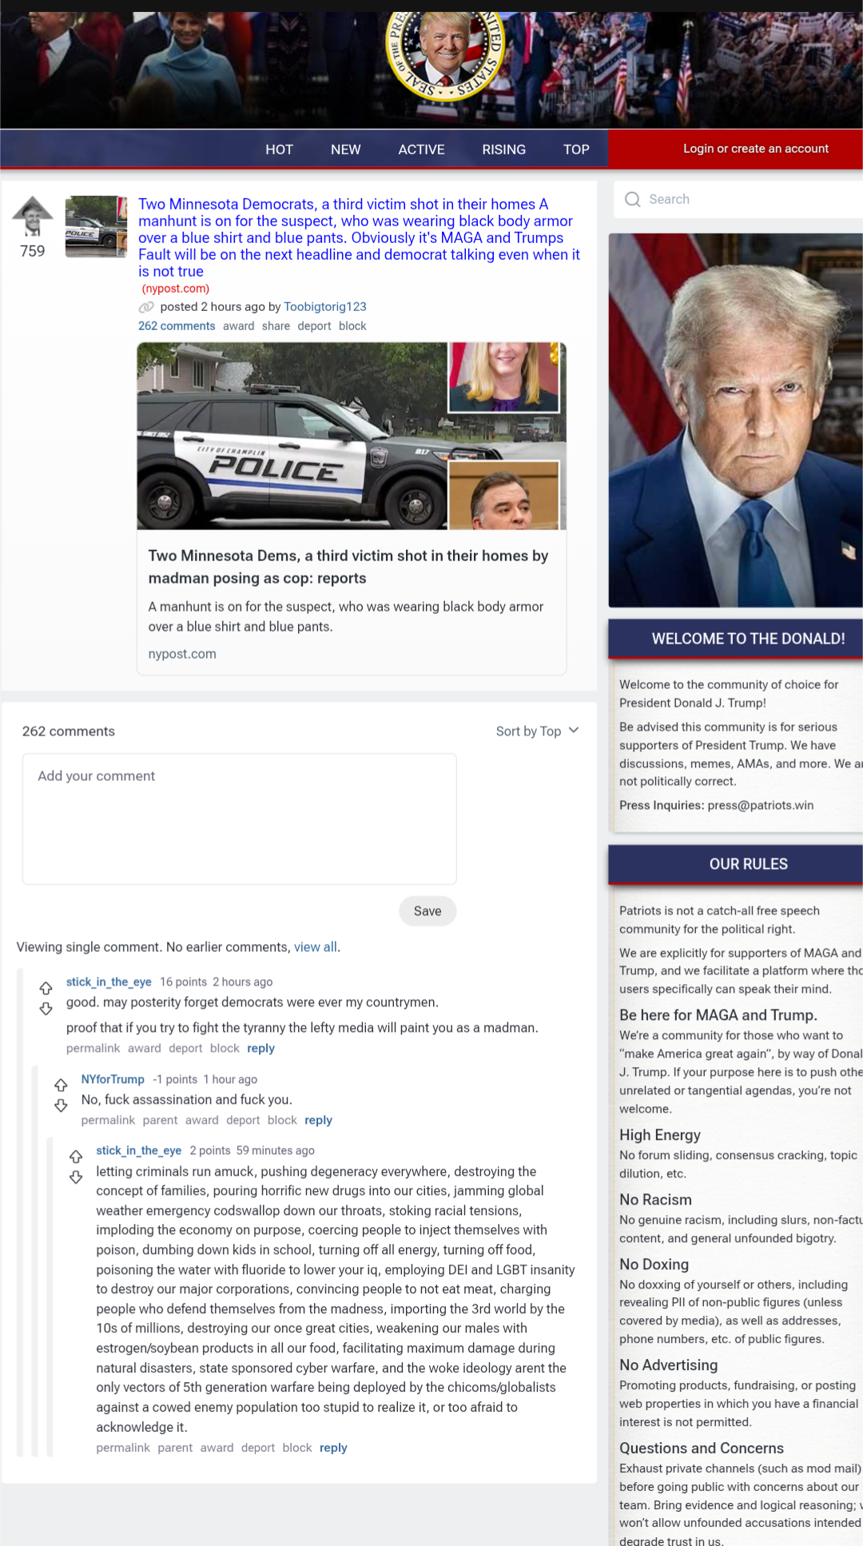Click the sidebar portrait image
The image size is (863, 1546).
point(736,420)
